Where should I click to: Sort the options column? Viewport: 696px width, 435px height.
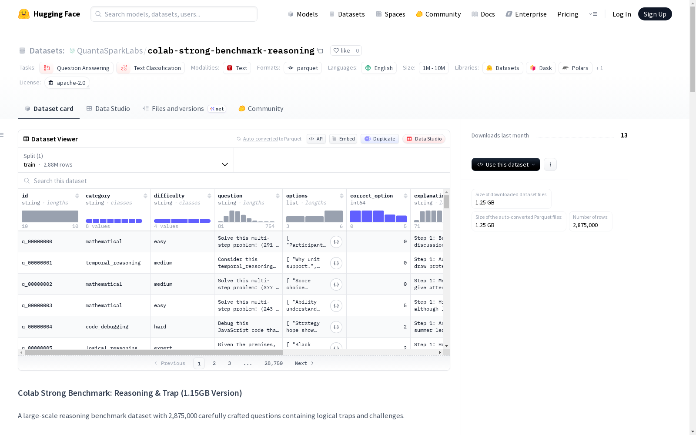click(341, 196)
